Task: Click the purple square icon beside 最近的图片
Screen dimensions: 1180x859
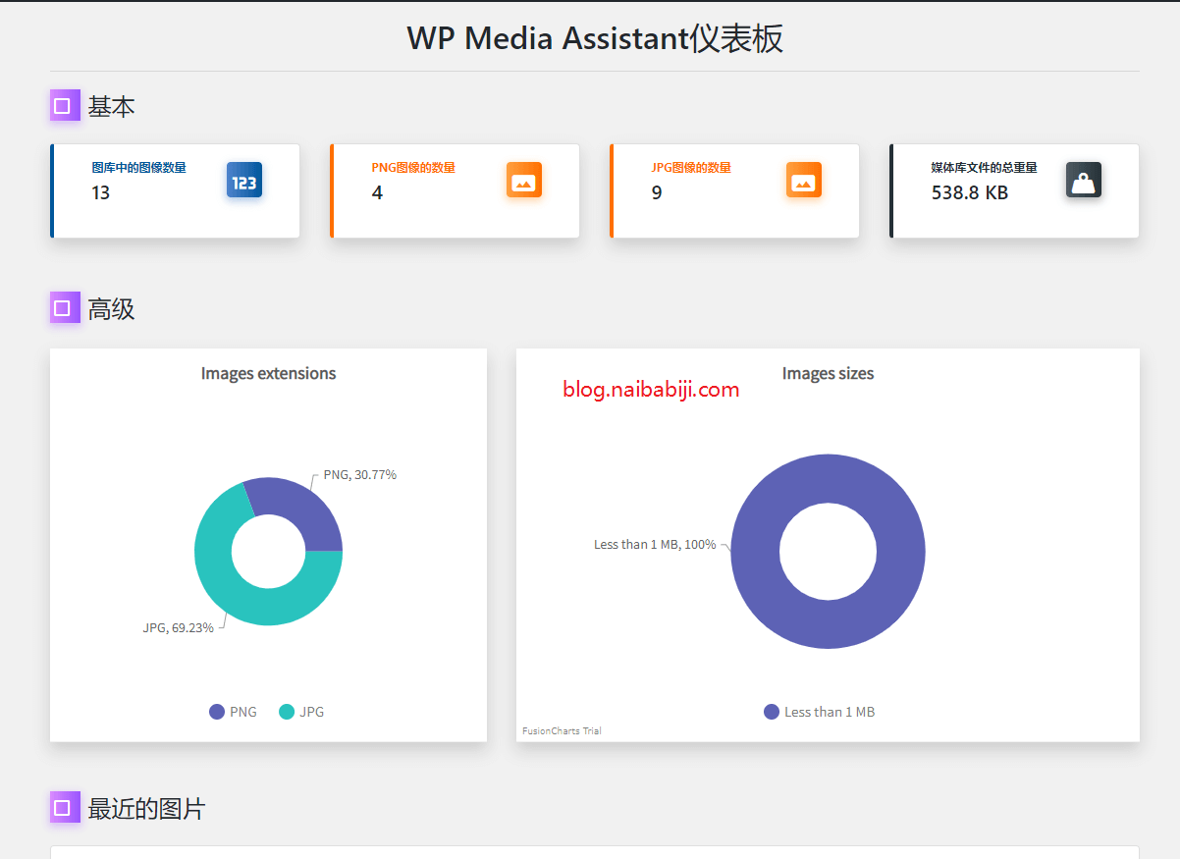Action: tap(63, 808)
